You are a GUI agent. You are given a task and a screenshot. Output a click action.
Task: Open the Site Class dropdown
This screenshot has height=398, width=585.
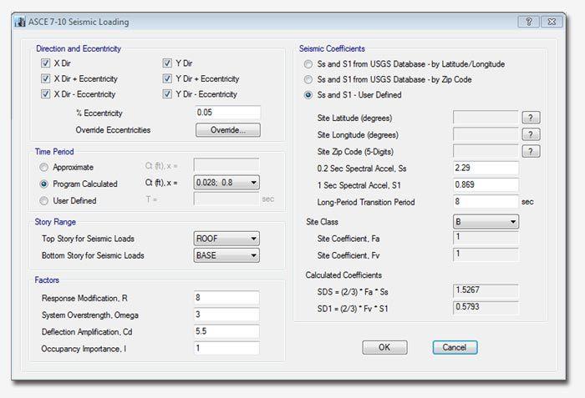[486, 222]
